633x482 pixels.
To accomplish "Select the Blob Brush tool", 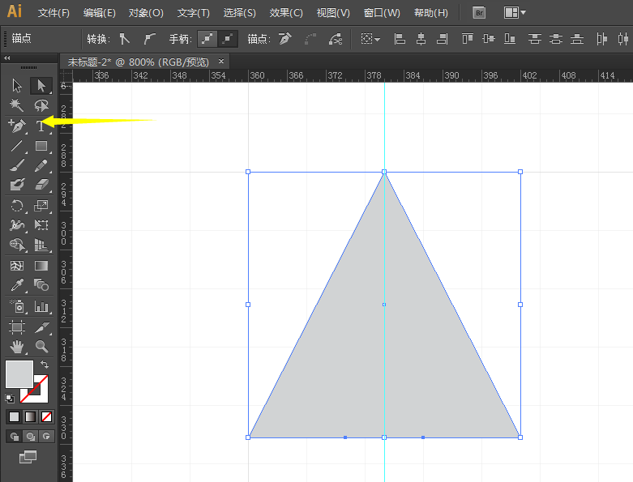I will coord(17,185).
